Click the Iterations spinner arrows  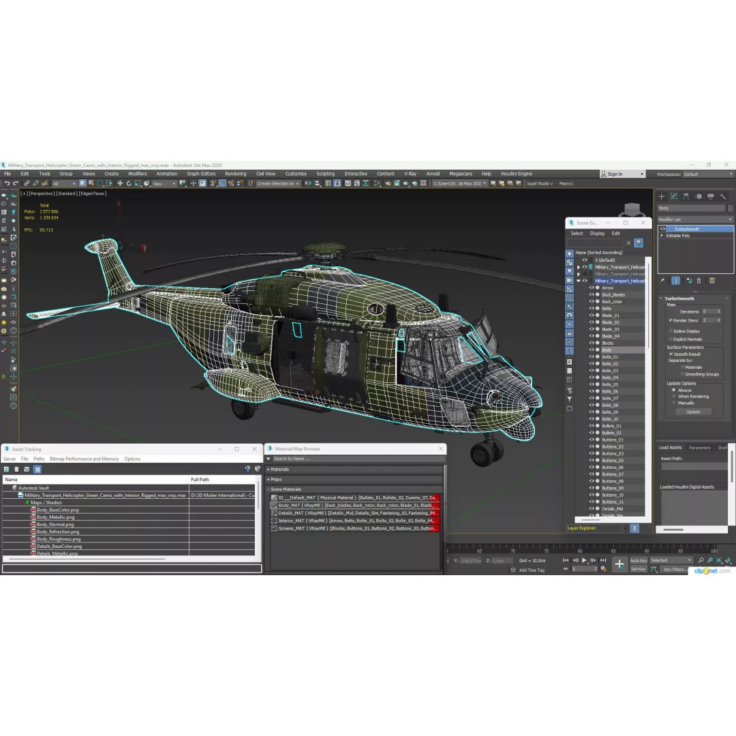pyautogui.click(x=719, y=311)
